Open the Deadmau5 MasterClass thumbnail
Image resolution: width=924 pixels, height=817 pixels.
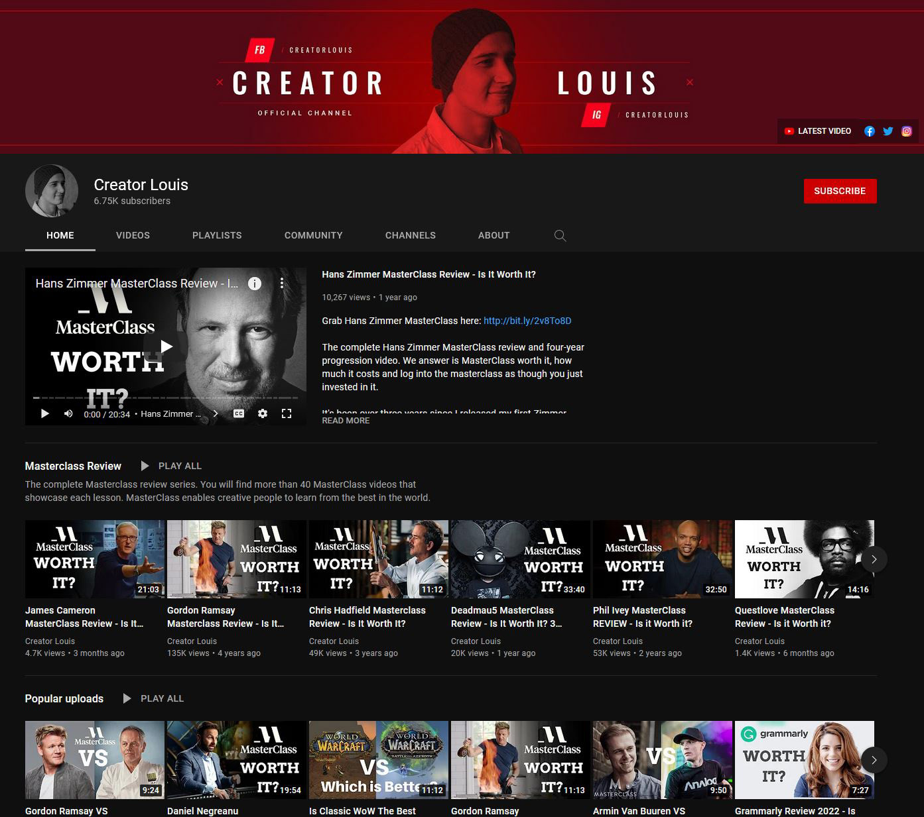coord(521,559)
